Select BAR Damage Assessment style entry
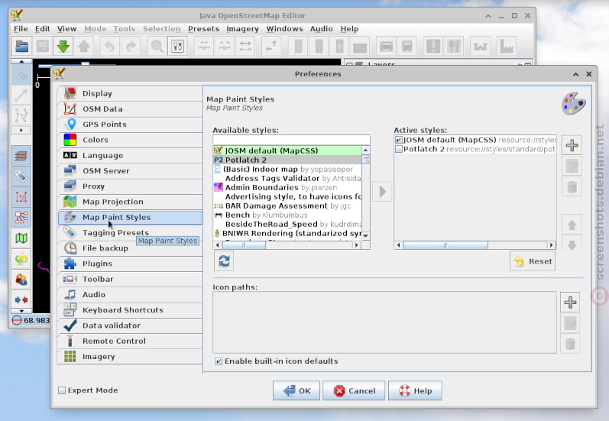 click(x=287, y=206)
